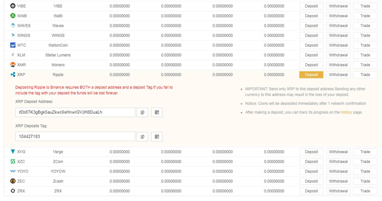Copy the XRP deposit address
Viewport: 382px width, 201px height.
click(142, 112)
